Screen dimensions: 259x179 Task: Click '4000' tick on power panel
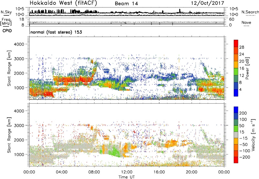pos(19,44)
